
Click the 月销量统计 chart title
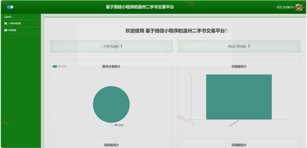tap(111, 145)
